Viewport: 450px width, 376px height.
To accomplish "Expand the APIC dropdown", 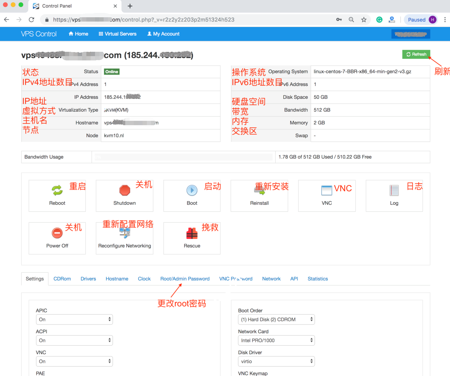I will pyautogui.click(x=74, y=319).
